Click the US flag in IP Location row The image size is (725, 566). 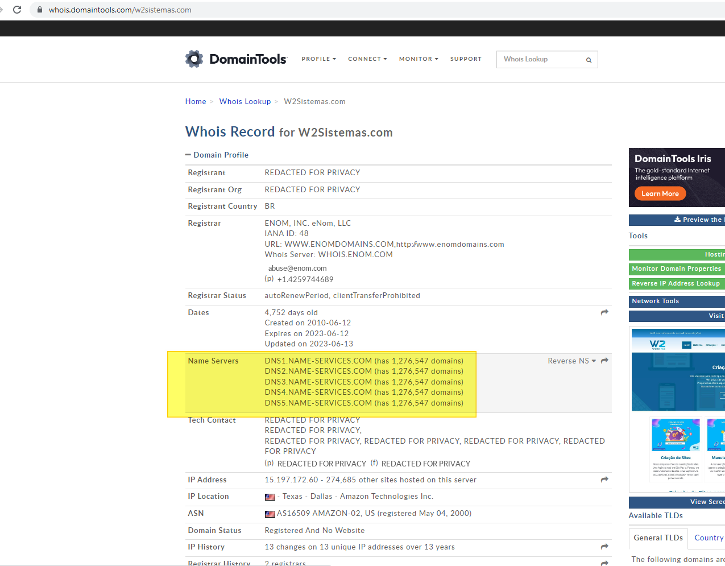click(270, 497)
